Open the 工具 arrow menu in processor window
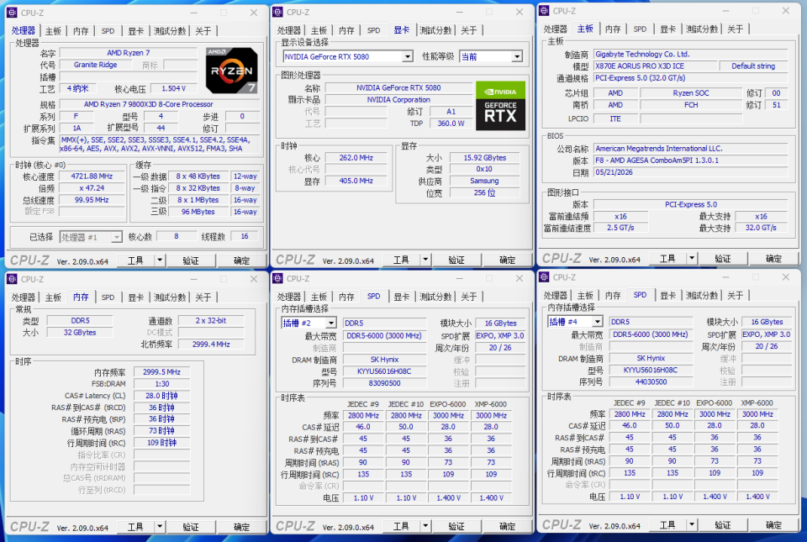The image size is (807, 542). coord(160,260)
